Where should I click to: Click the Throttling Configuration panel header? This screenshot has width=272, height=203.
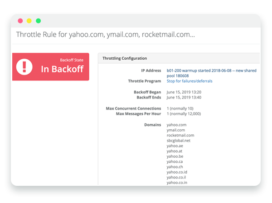coord(179,58)
